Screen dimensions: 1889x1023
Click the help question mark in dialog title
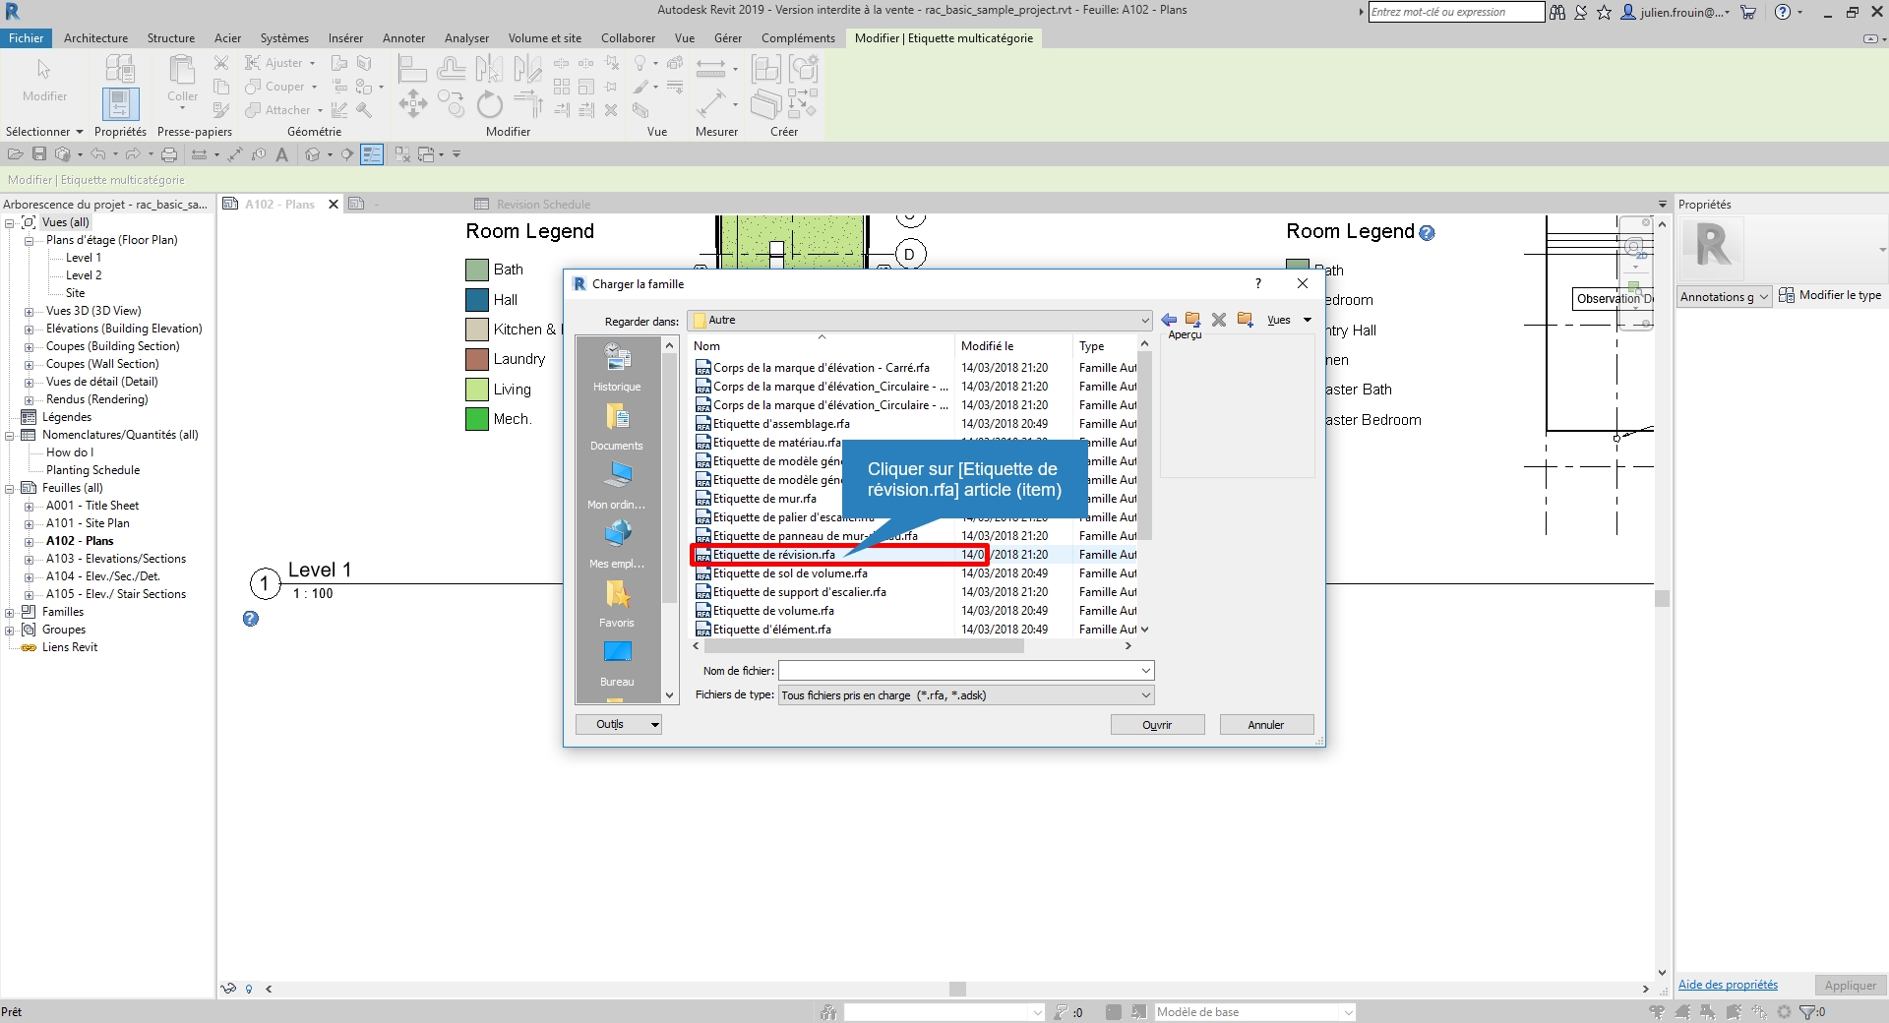(1257, 283)
